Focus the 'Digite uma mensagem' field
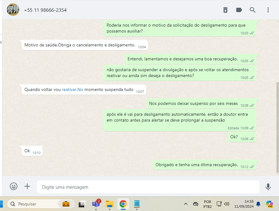Screen dimensions: 279x211 click(148, 187)
